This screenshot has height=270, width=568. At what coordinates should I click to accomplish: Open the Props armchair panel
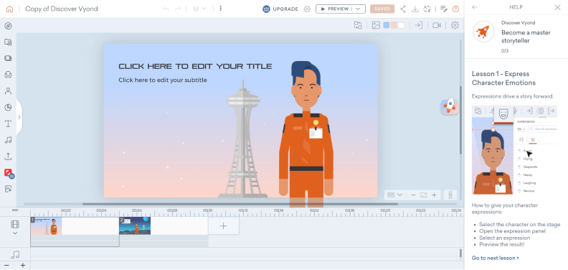tap(8, 75)
